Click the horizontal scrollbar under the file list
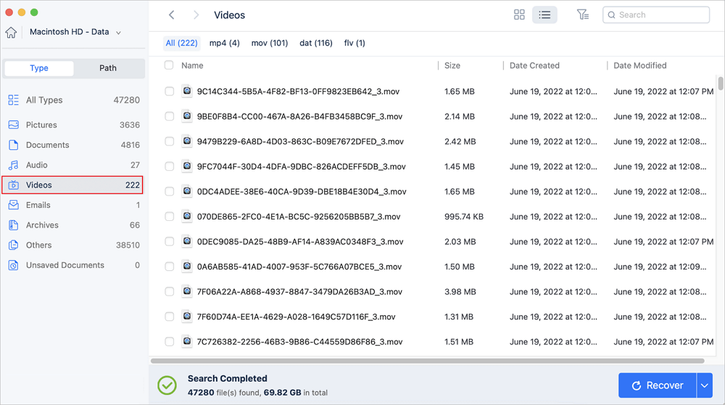725x405 pixels. click(x=427, y=361)
